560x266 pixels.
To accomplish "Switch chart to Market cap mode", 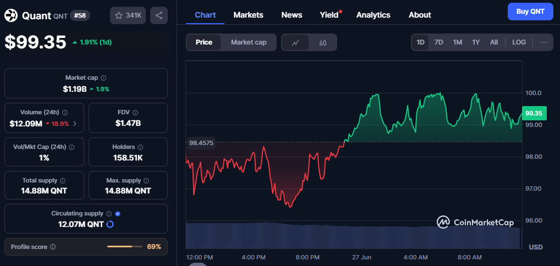I will coord(249,42).
